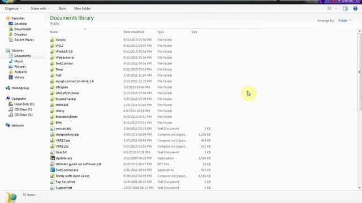Select the BrandonsTimer folder icon
362x203 pixels.
pyautogui.click(x=53, y=117)
